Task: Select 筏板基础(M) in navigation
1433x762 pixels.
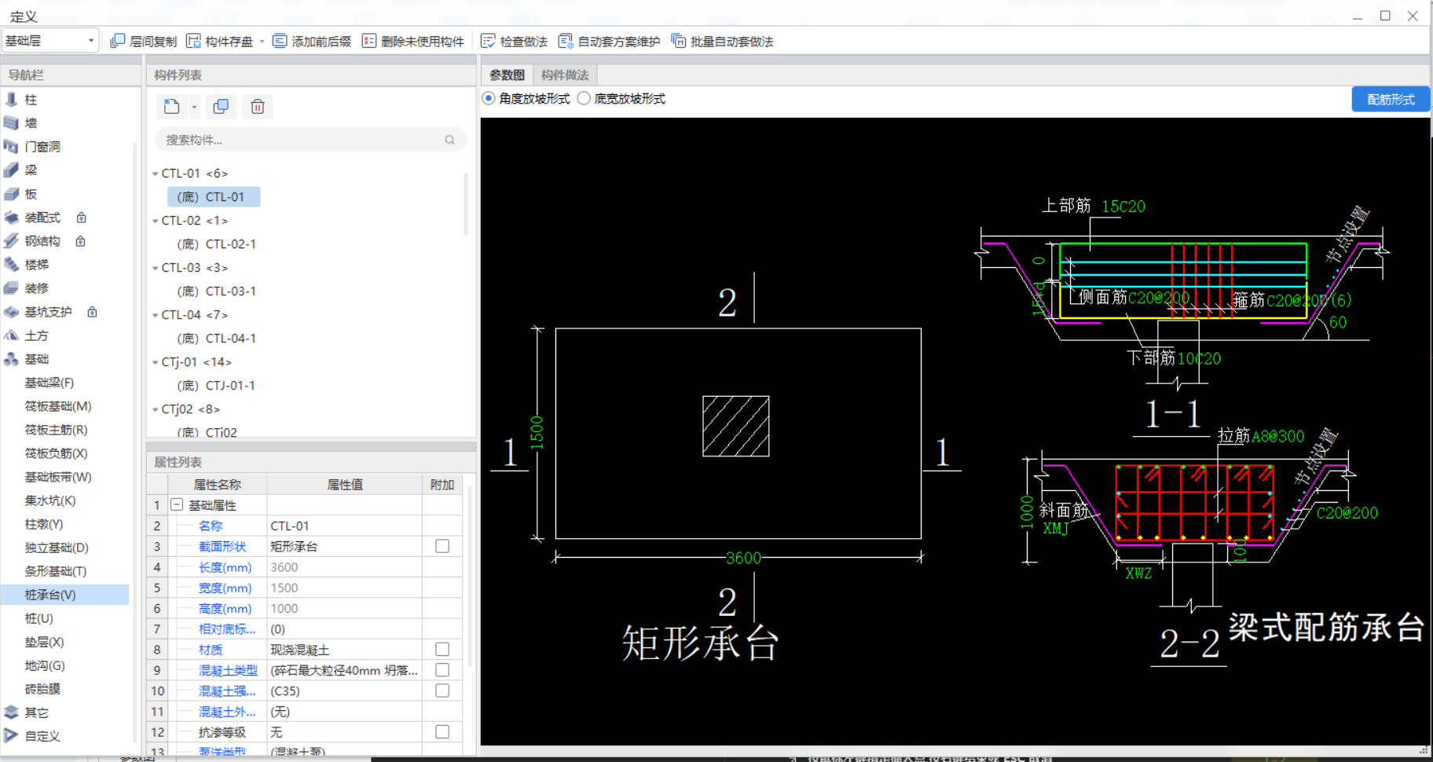Action: pyautogui.click(x=57, y=406)
